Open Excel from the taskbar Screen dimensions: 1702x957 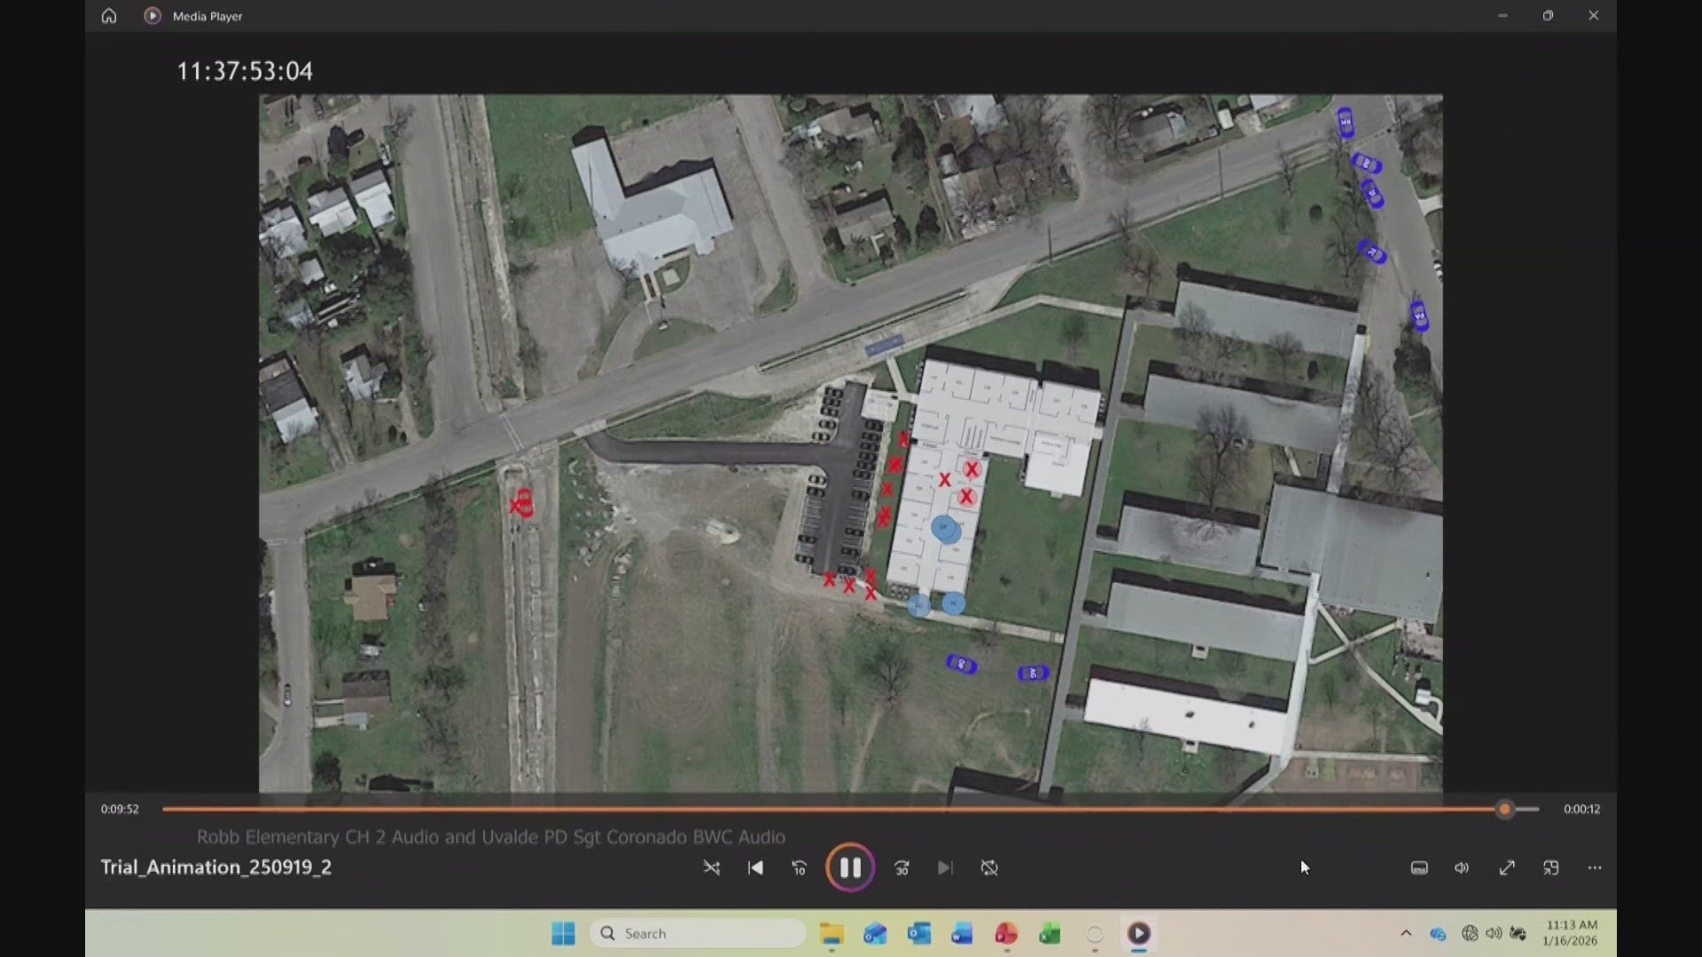1050,933
